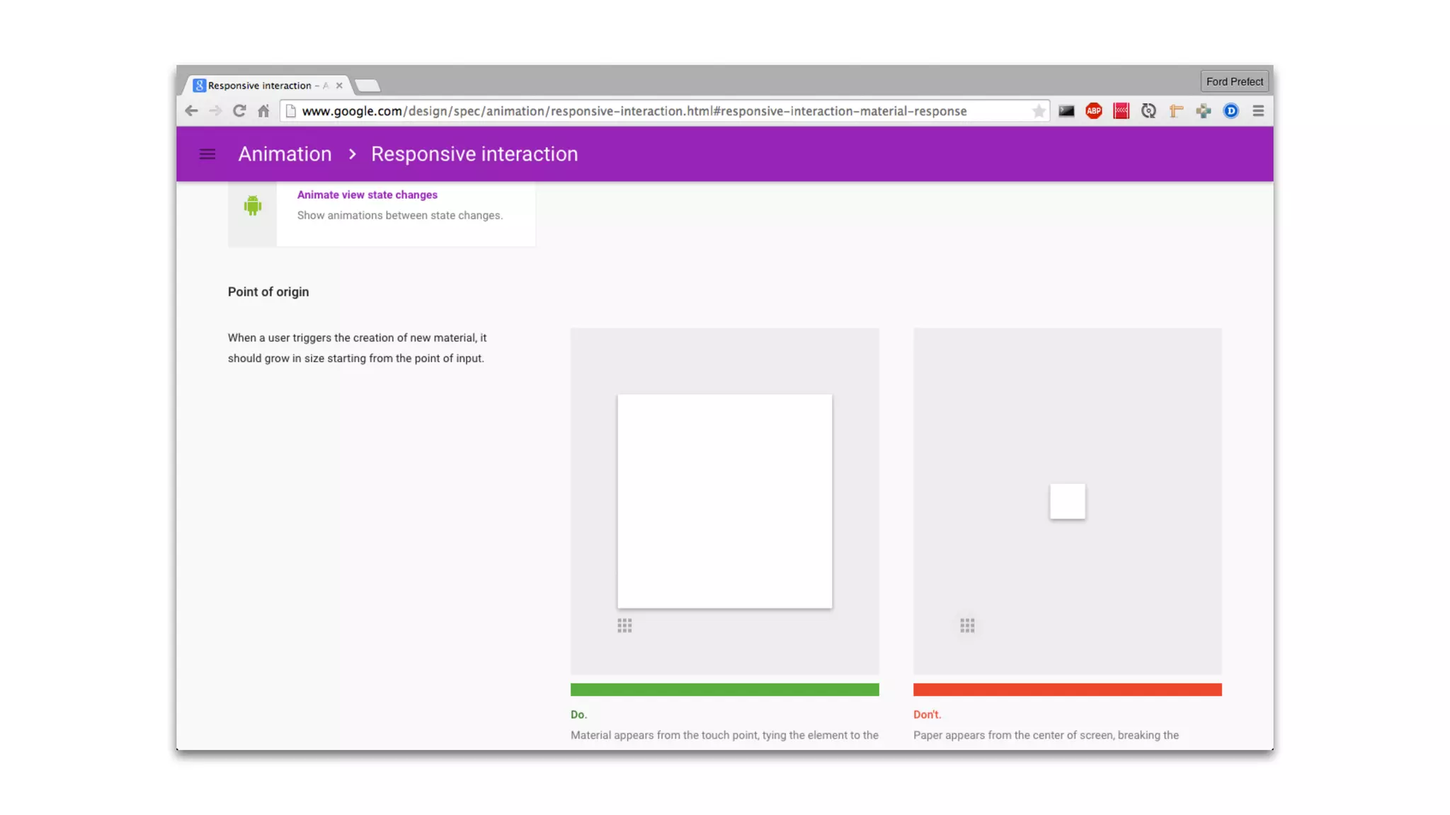The height and width of the screenshot is (815, 1450).
Task: Open the Ford Prefect profile switcher
Action: point(1234,81)
